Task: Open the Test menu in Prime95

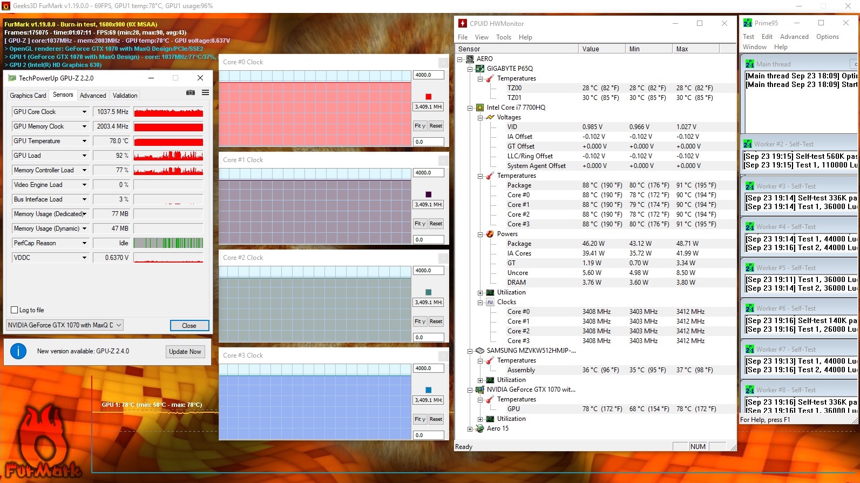Action: tap(748, 37)
